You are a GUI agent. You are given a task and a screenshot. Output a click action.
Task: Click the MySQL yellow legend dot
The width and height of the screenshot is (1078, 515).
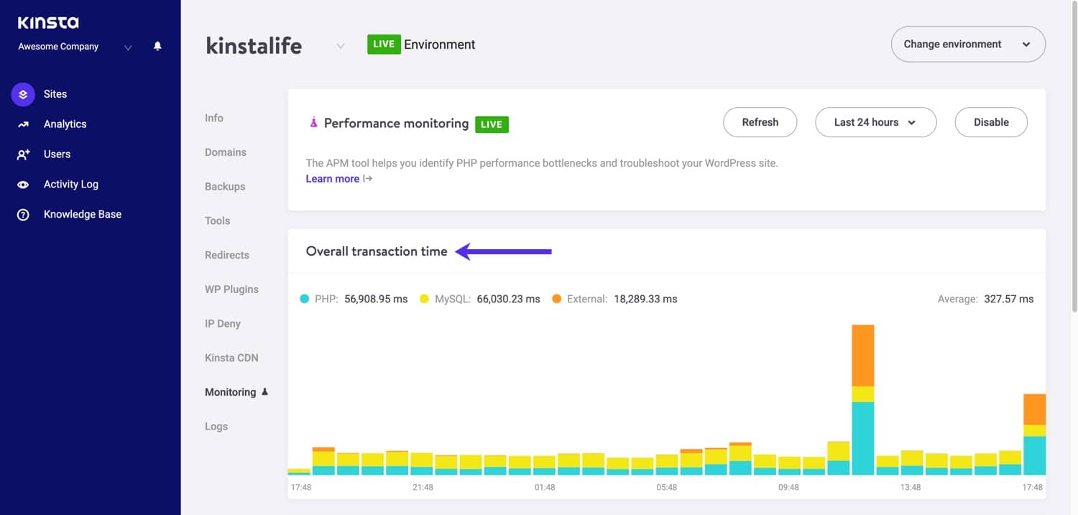point(425,299)
